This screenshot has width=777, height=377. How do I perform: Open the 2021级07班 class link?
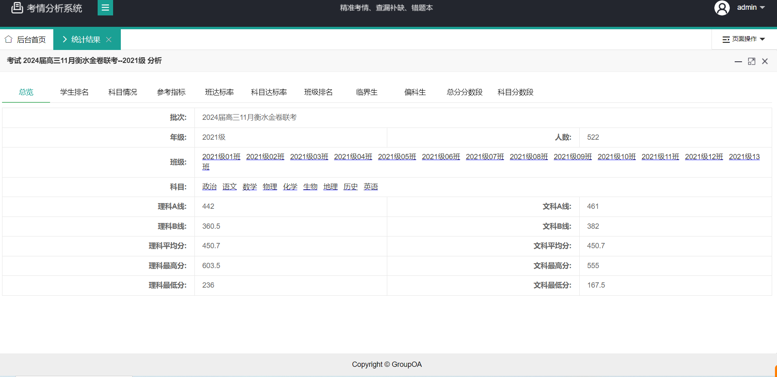pyautogui.click(x=485, y=157)
